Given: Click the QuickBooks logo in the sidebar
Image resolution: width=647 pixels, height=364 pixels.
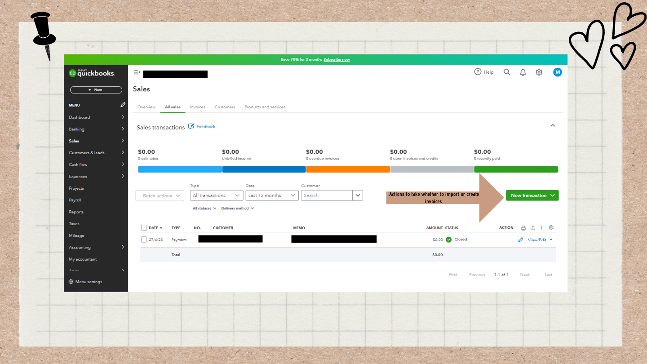Looking at the screenshot, I should click(92, 73).
